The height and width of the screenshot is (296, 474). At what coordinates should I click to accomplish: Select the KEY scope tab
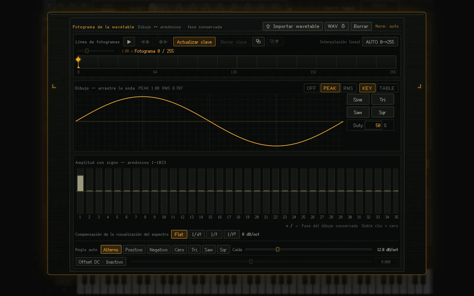coord(367,88)
